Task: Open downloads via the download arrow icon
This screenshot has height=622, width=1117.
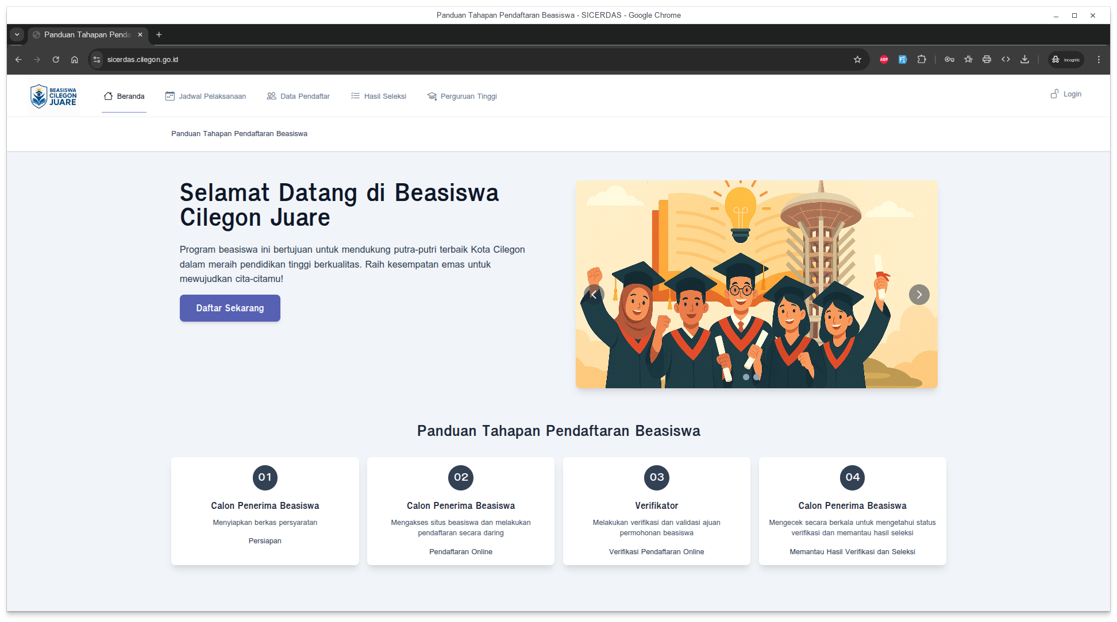Action: coord(1024,59)
